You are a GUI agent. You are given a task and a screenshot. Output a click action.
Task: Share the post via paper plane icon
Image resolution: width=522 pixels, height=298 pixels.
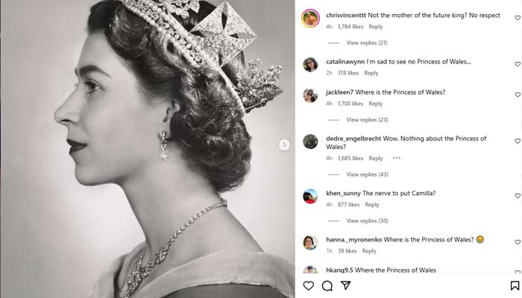346,285
